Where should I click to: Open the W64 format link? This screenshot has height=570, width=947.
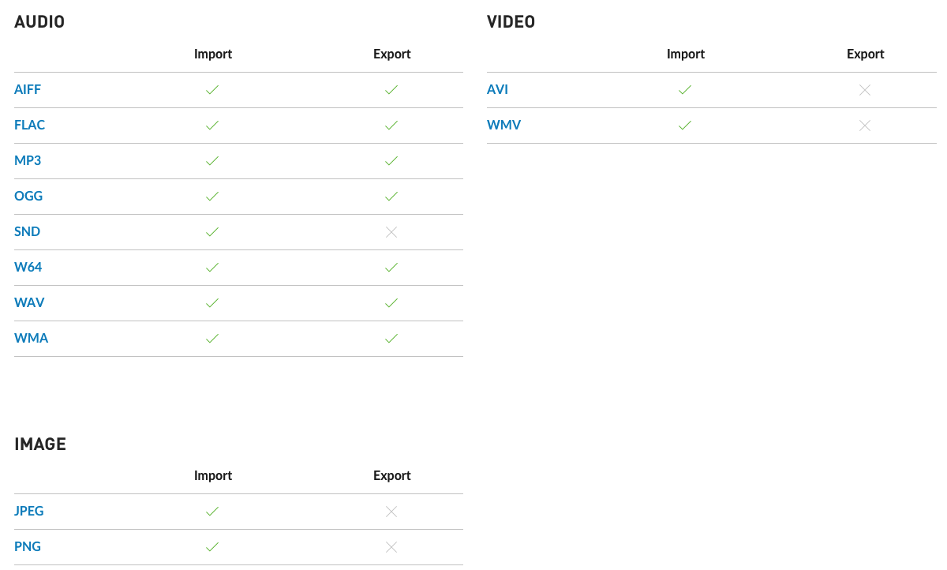28,268
